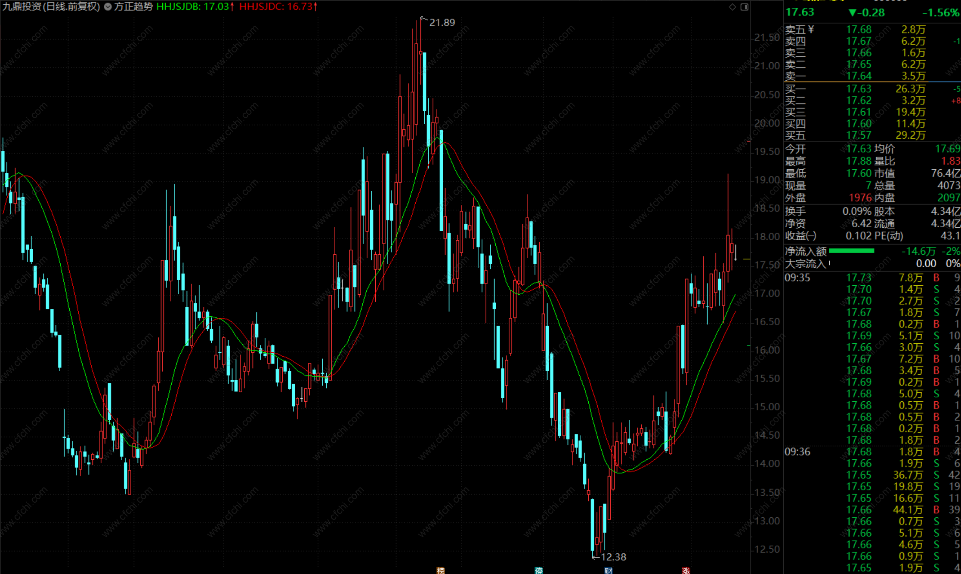Screen dimensions: 961x574
Task: Click the green 净流入额 progress bar
Action: pyautogui.click(x=851, y=251)
